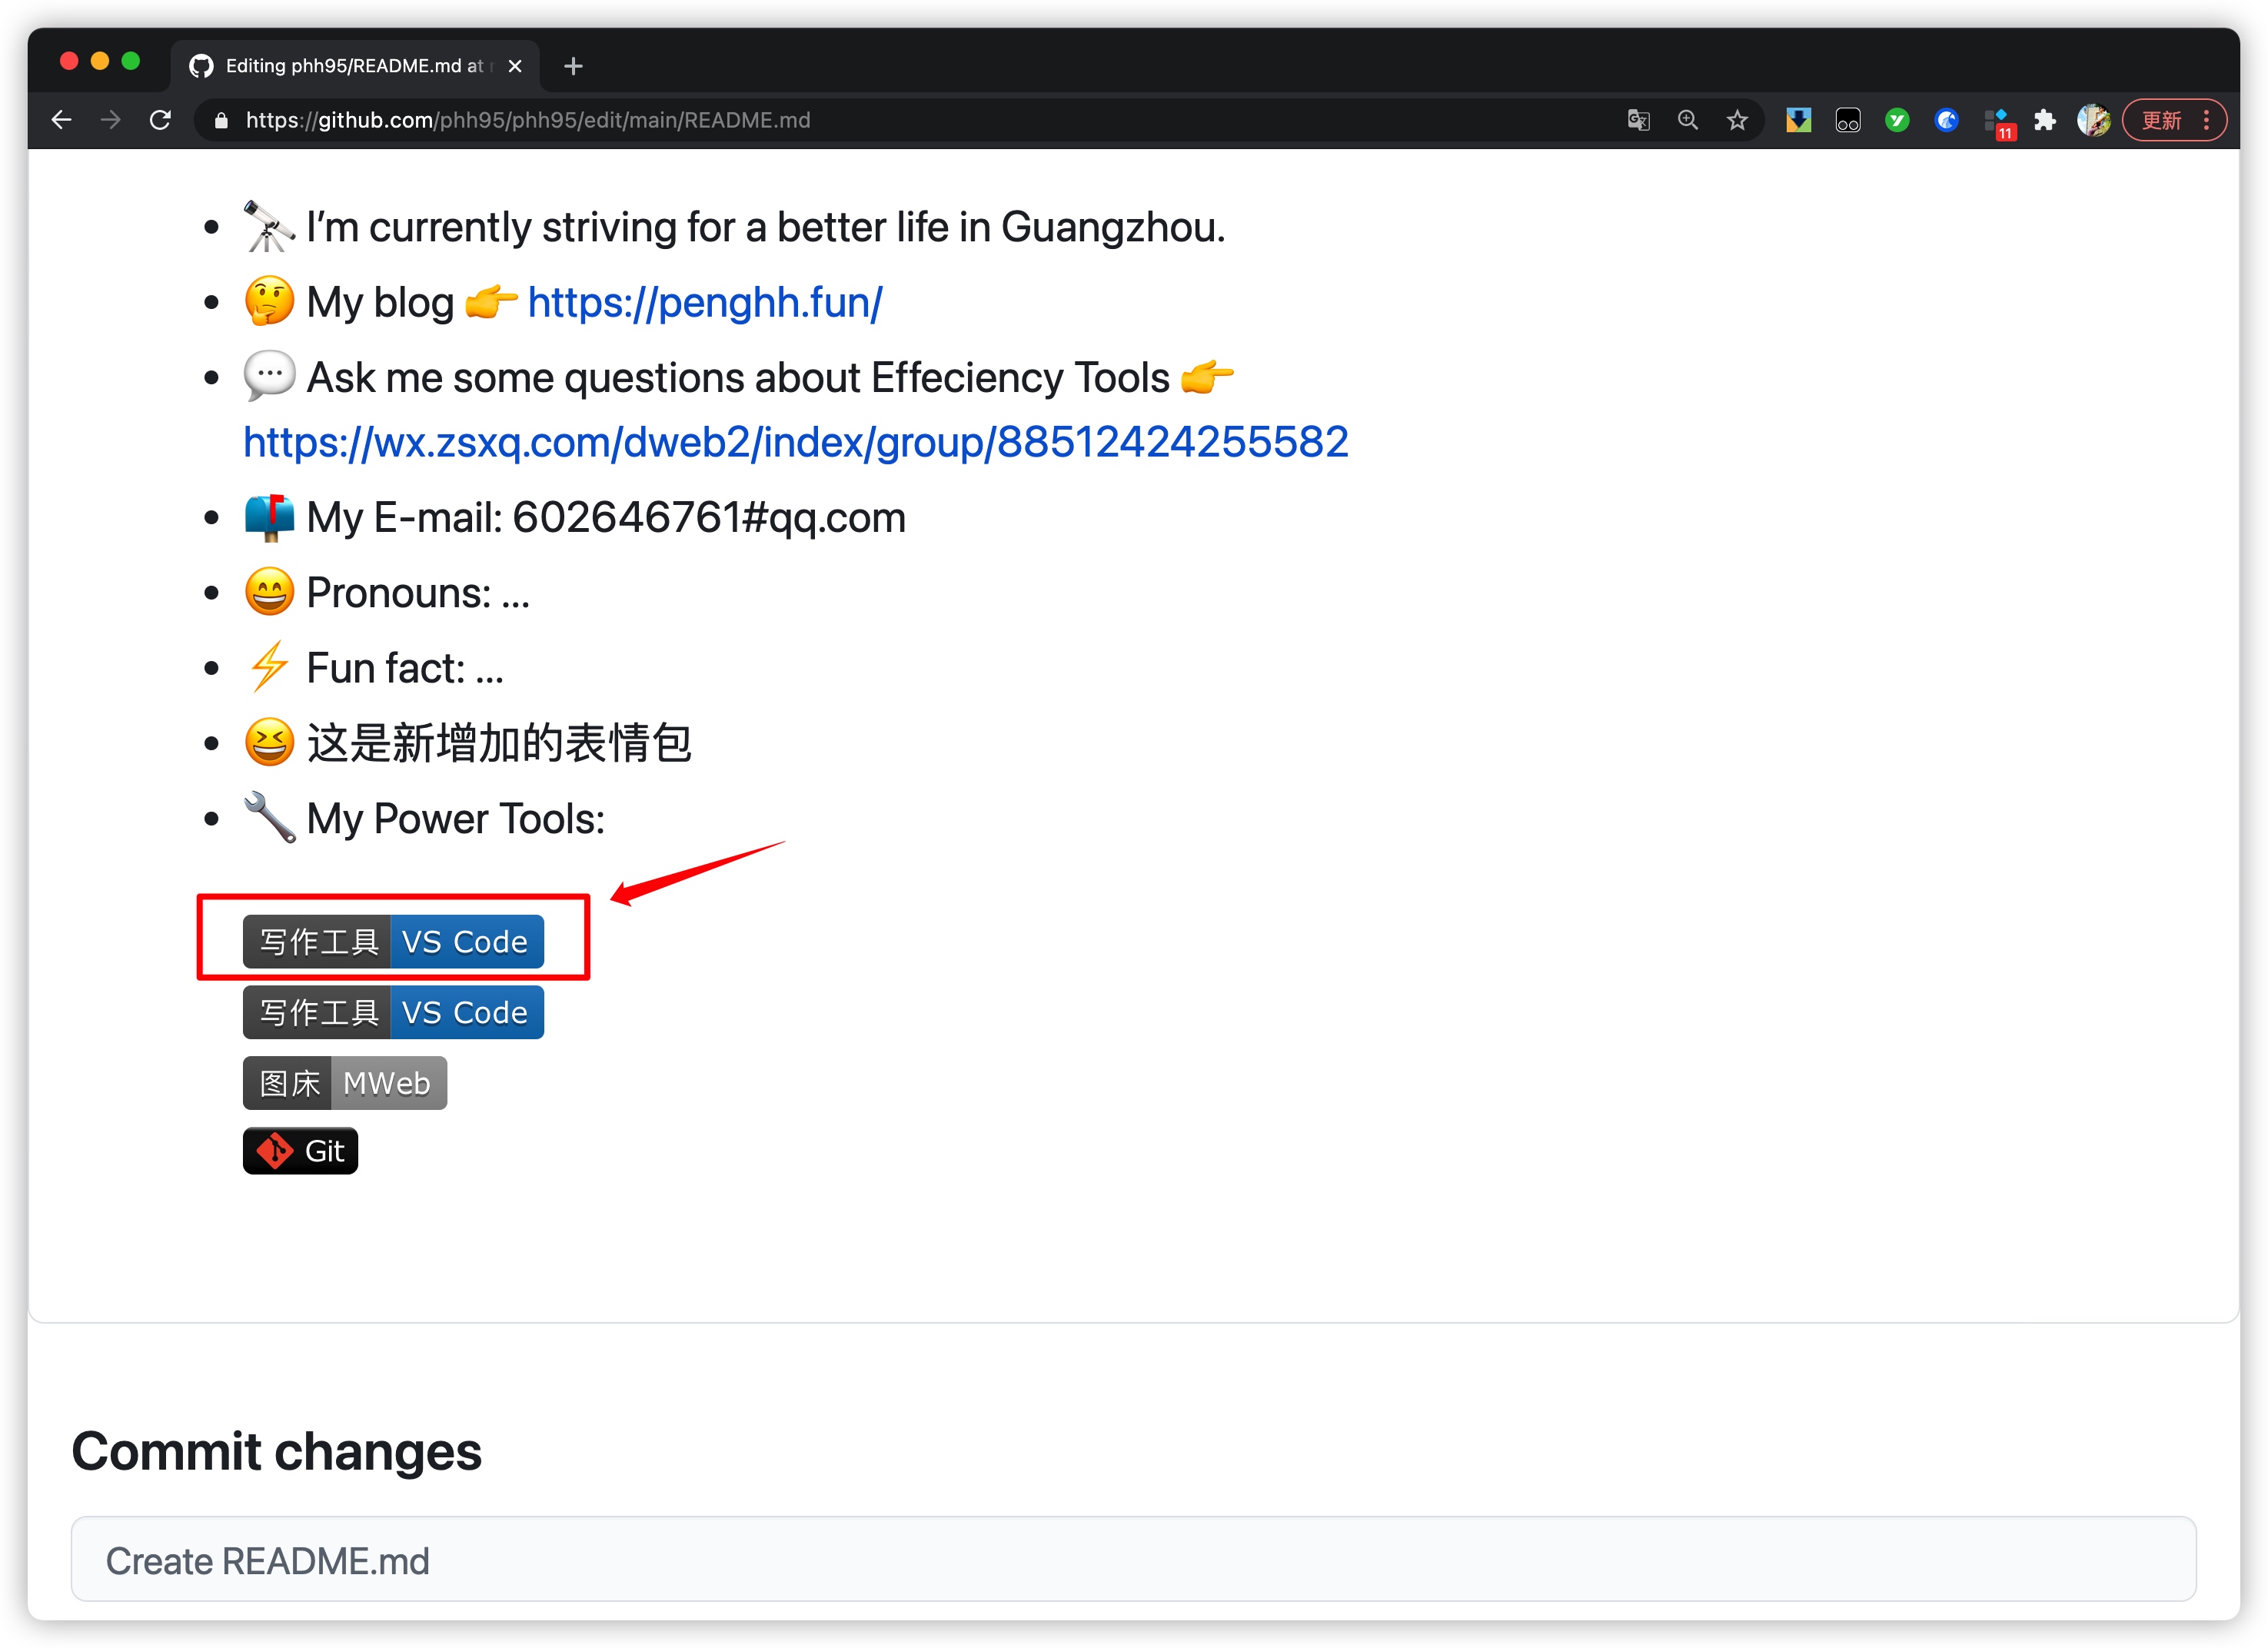Viewport: 2268px width, 1648px height.
Task: Click the Create README.md commit message field
Action: 1133,1560
